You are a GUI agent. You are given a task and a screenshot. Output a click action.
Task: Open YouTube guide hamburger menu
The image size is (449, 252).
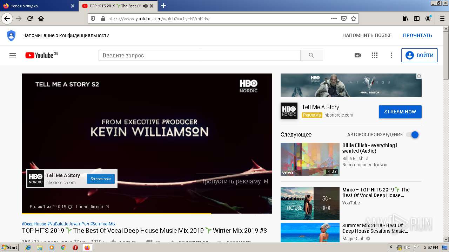pos(13,55)
